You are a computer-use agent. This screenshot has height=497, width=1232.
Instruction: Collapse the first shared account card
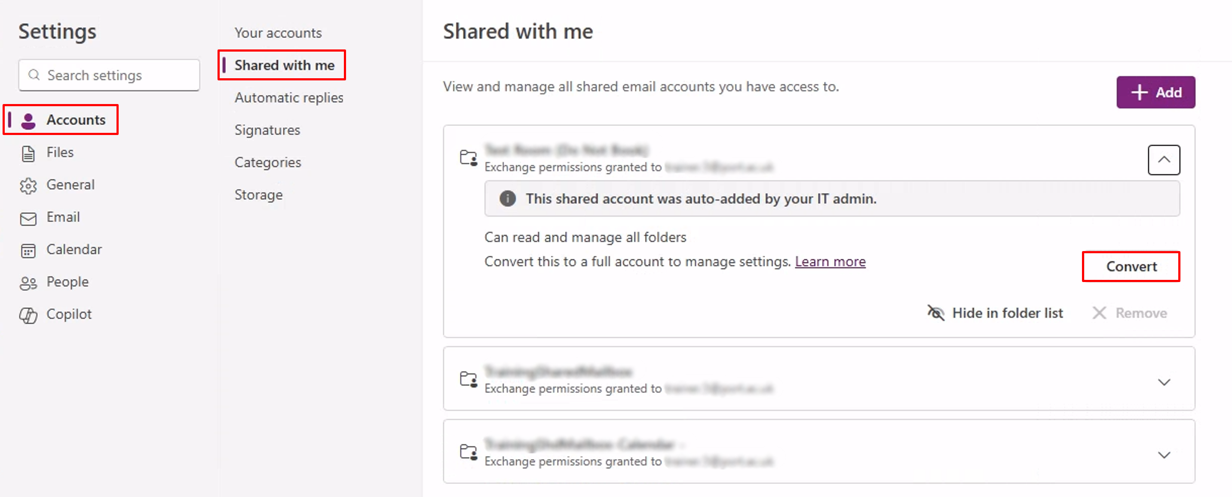coord(1164,160)
